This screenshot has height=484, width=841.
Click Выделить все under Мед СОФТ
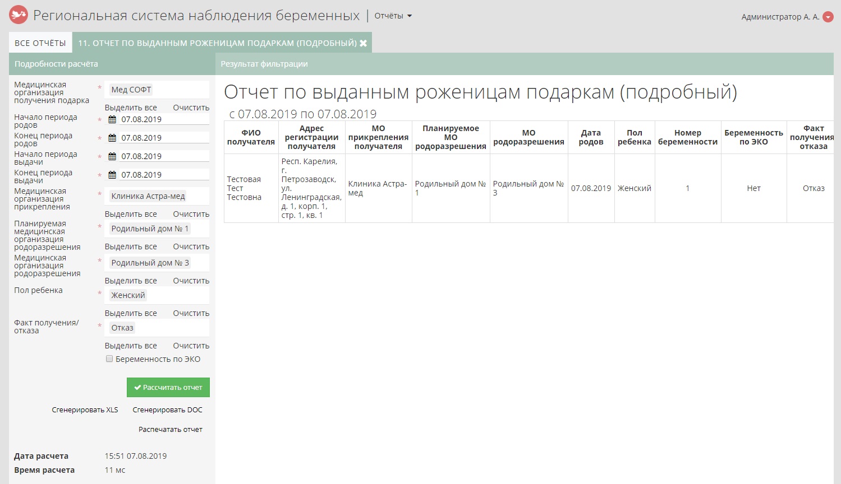pyautogui.click(x=131, y=108)
